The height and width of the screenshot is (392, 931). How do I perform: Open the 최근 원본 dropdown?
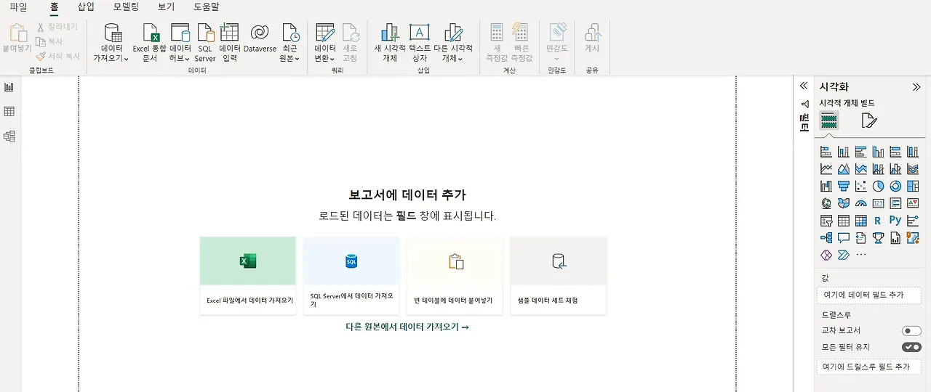(289, 43)
